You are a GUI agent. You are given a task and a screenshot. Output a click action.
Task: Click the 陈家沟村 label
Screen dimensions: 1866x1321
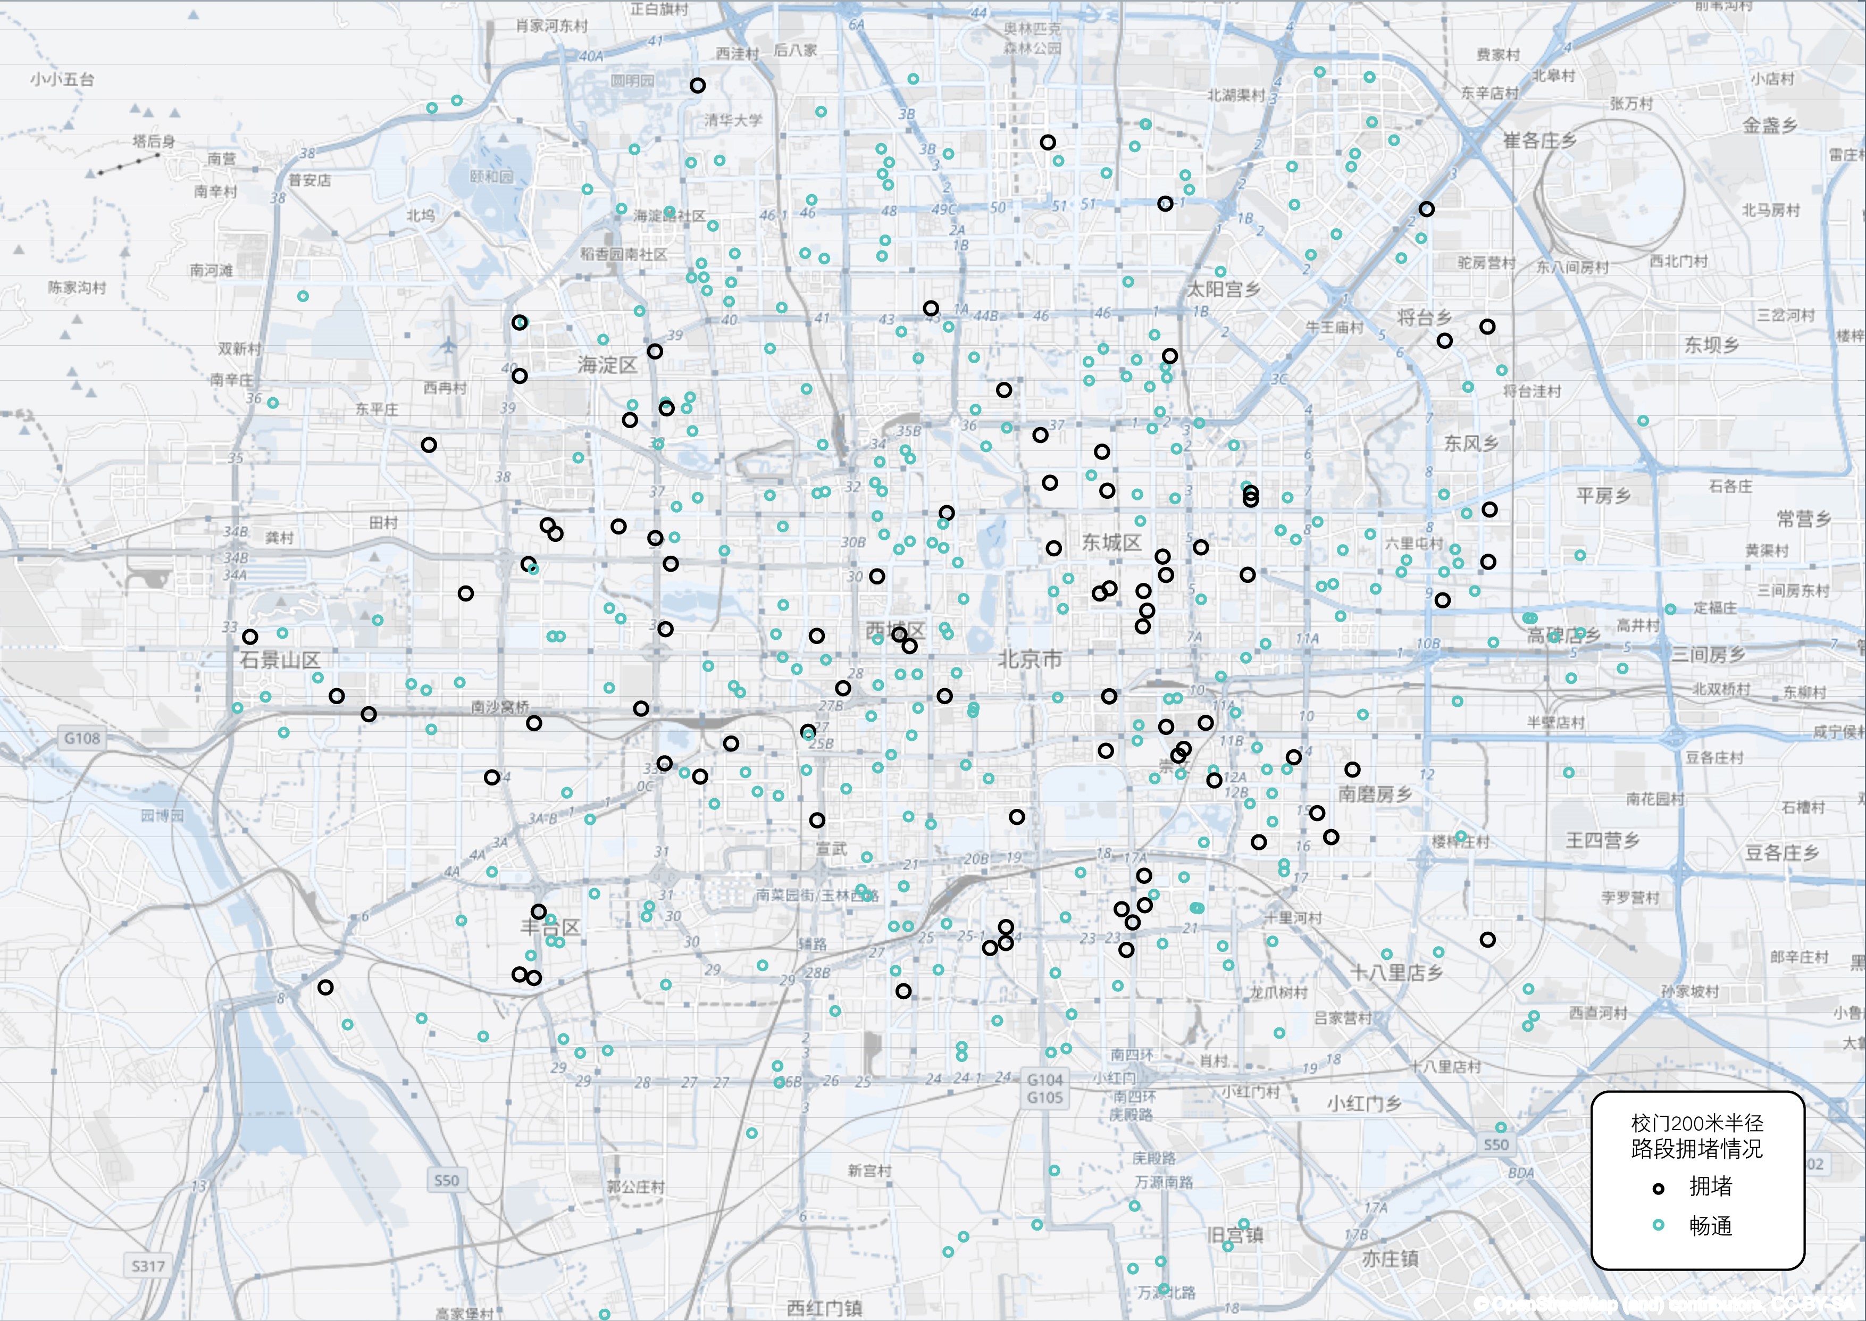77,287
